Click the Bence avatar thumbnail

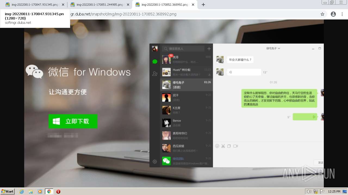click(x=166, y=123)
